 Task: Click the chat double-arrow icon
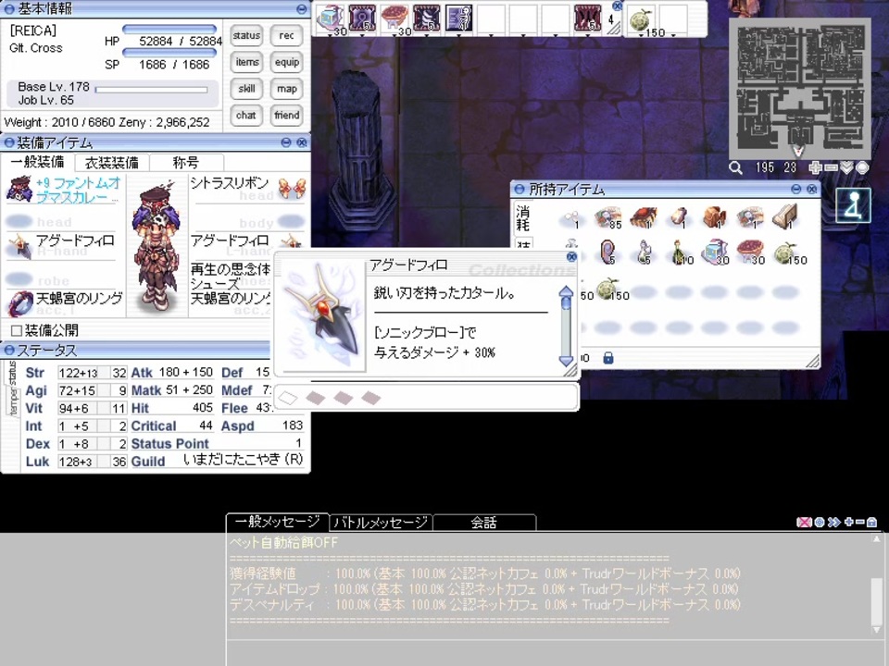point(833,522)
